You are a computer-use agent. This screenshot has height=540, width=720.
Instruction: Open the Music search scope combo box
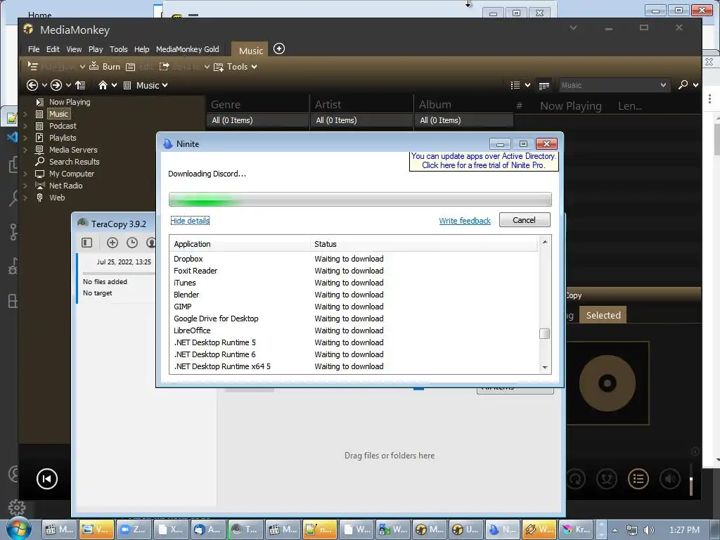[x=613, y=85]
